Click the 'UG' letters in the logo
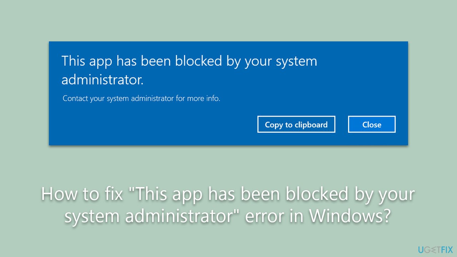This screenshot has width=457, height=257. click(x=423, y=250)
